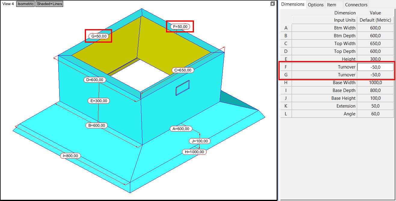Toggle the Isometric view mode
This screenshot has height=201, width=396.
[x=25, y=4]
